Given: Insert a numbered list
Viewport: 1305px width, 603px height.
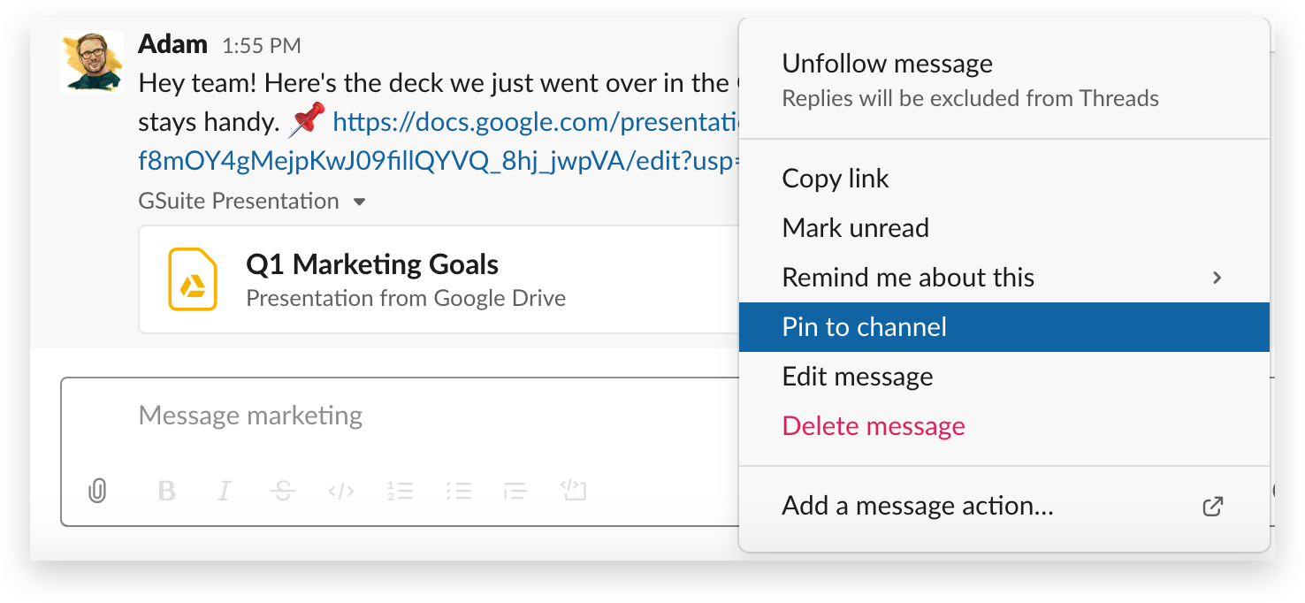Looking at the screenshot, I should pos(400,491).
